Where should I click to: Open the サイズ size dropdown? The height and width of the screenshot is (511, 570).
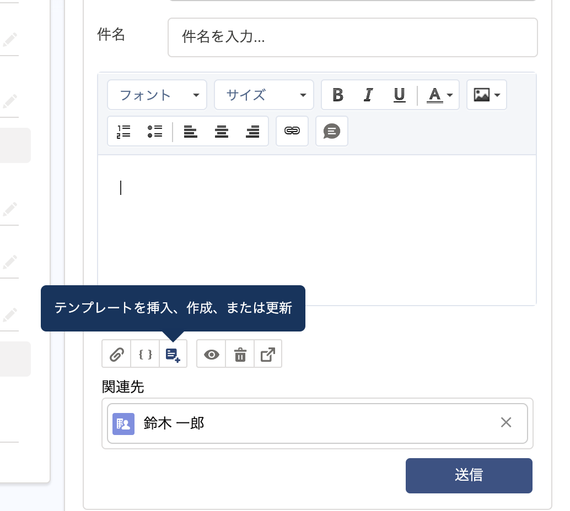click(264, 95)
